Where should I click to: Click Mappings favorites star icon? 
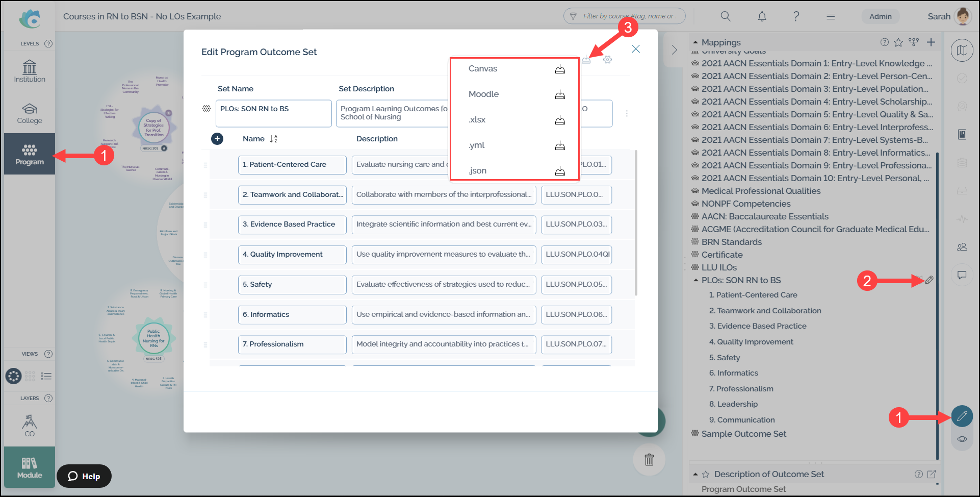click(898, 42)
